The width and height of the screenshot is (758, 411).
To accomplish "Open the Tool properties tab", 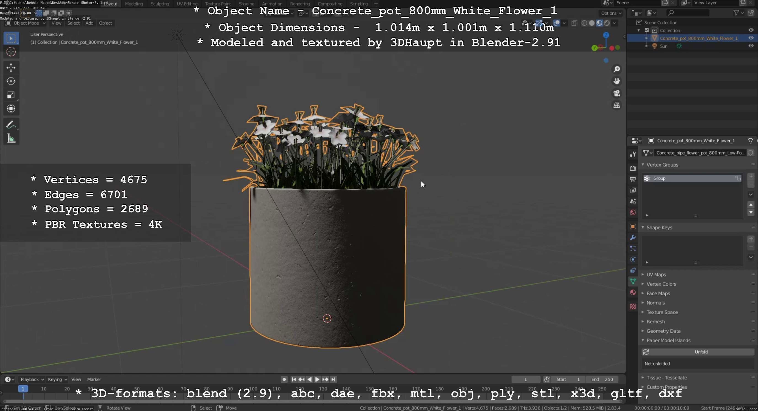I will pos(633,154).
